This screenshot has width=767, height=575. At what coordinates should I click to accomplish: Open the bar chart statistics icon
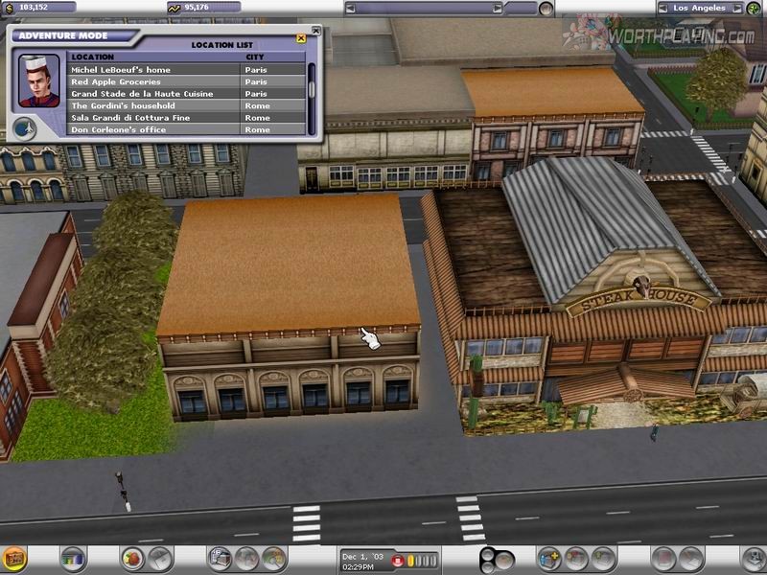(x=72, y=558)
